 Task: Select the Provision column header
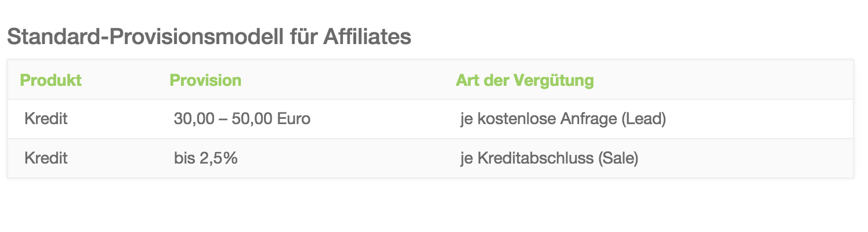click(205, 80)
